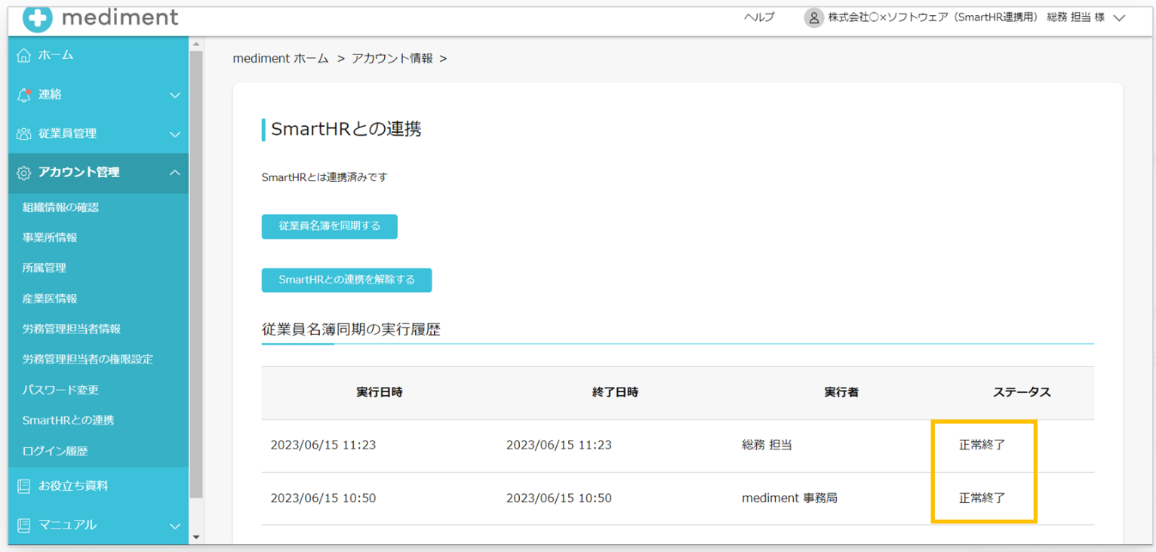Screen dimensions: 1156x552
Task: Click the mediment wordmark in header
Action: coord(121,17)
